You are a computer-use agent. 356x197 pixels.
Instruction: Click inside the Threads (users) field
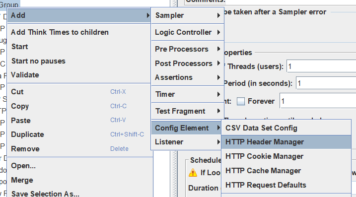pos(321,66)
